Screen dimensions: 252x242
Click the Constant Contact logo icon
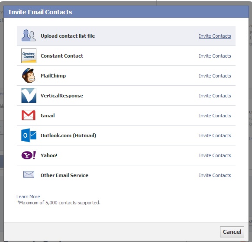pos(29,55)
